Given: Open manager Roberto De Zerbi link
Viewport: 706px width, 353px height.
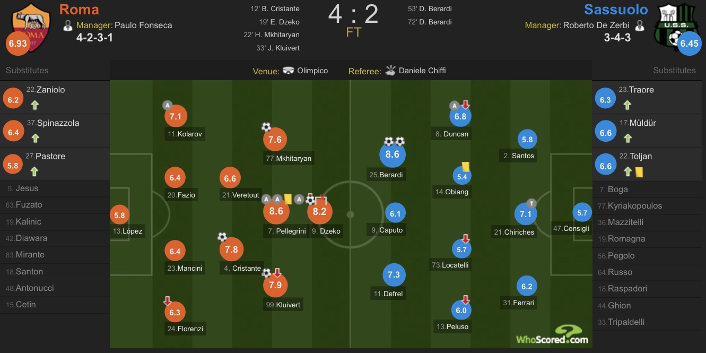Looking at the screenshot, I should pyautogui.click(x=596, y=25).
